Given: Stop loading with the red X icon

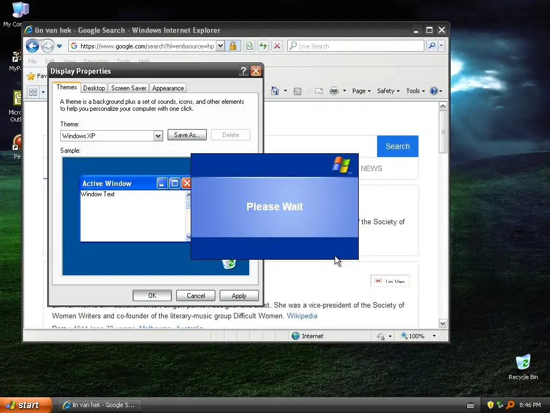Looking at the screenshot, I should (277, 46).
